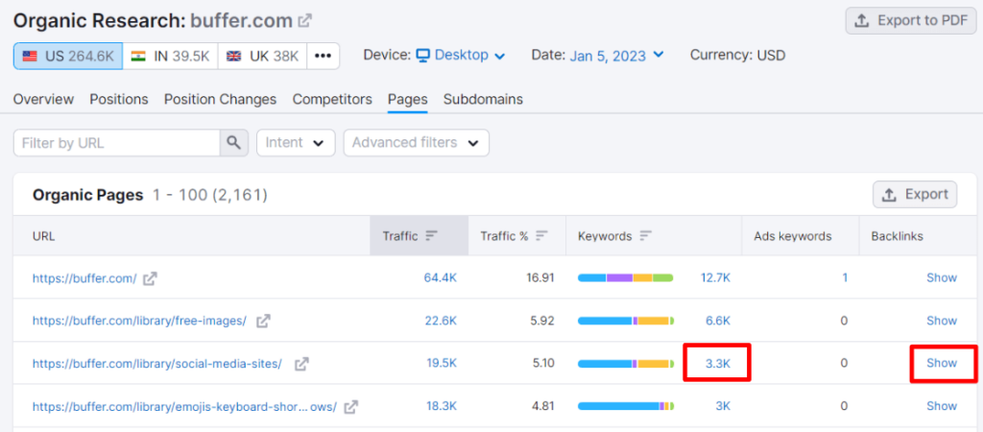Open external link icon beside https://buffer.com/

pyautogui.click(x=150, y=278)
